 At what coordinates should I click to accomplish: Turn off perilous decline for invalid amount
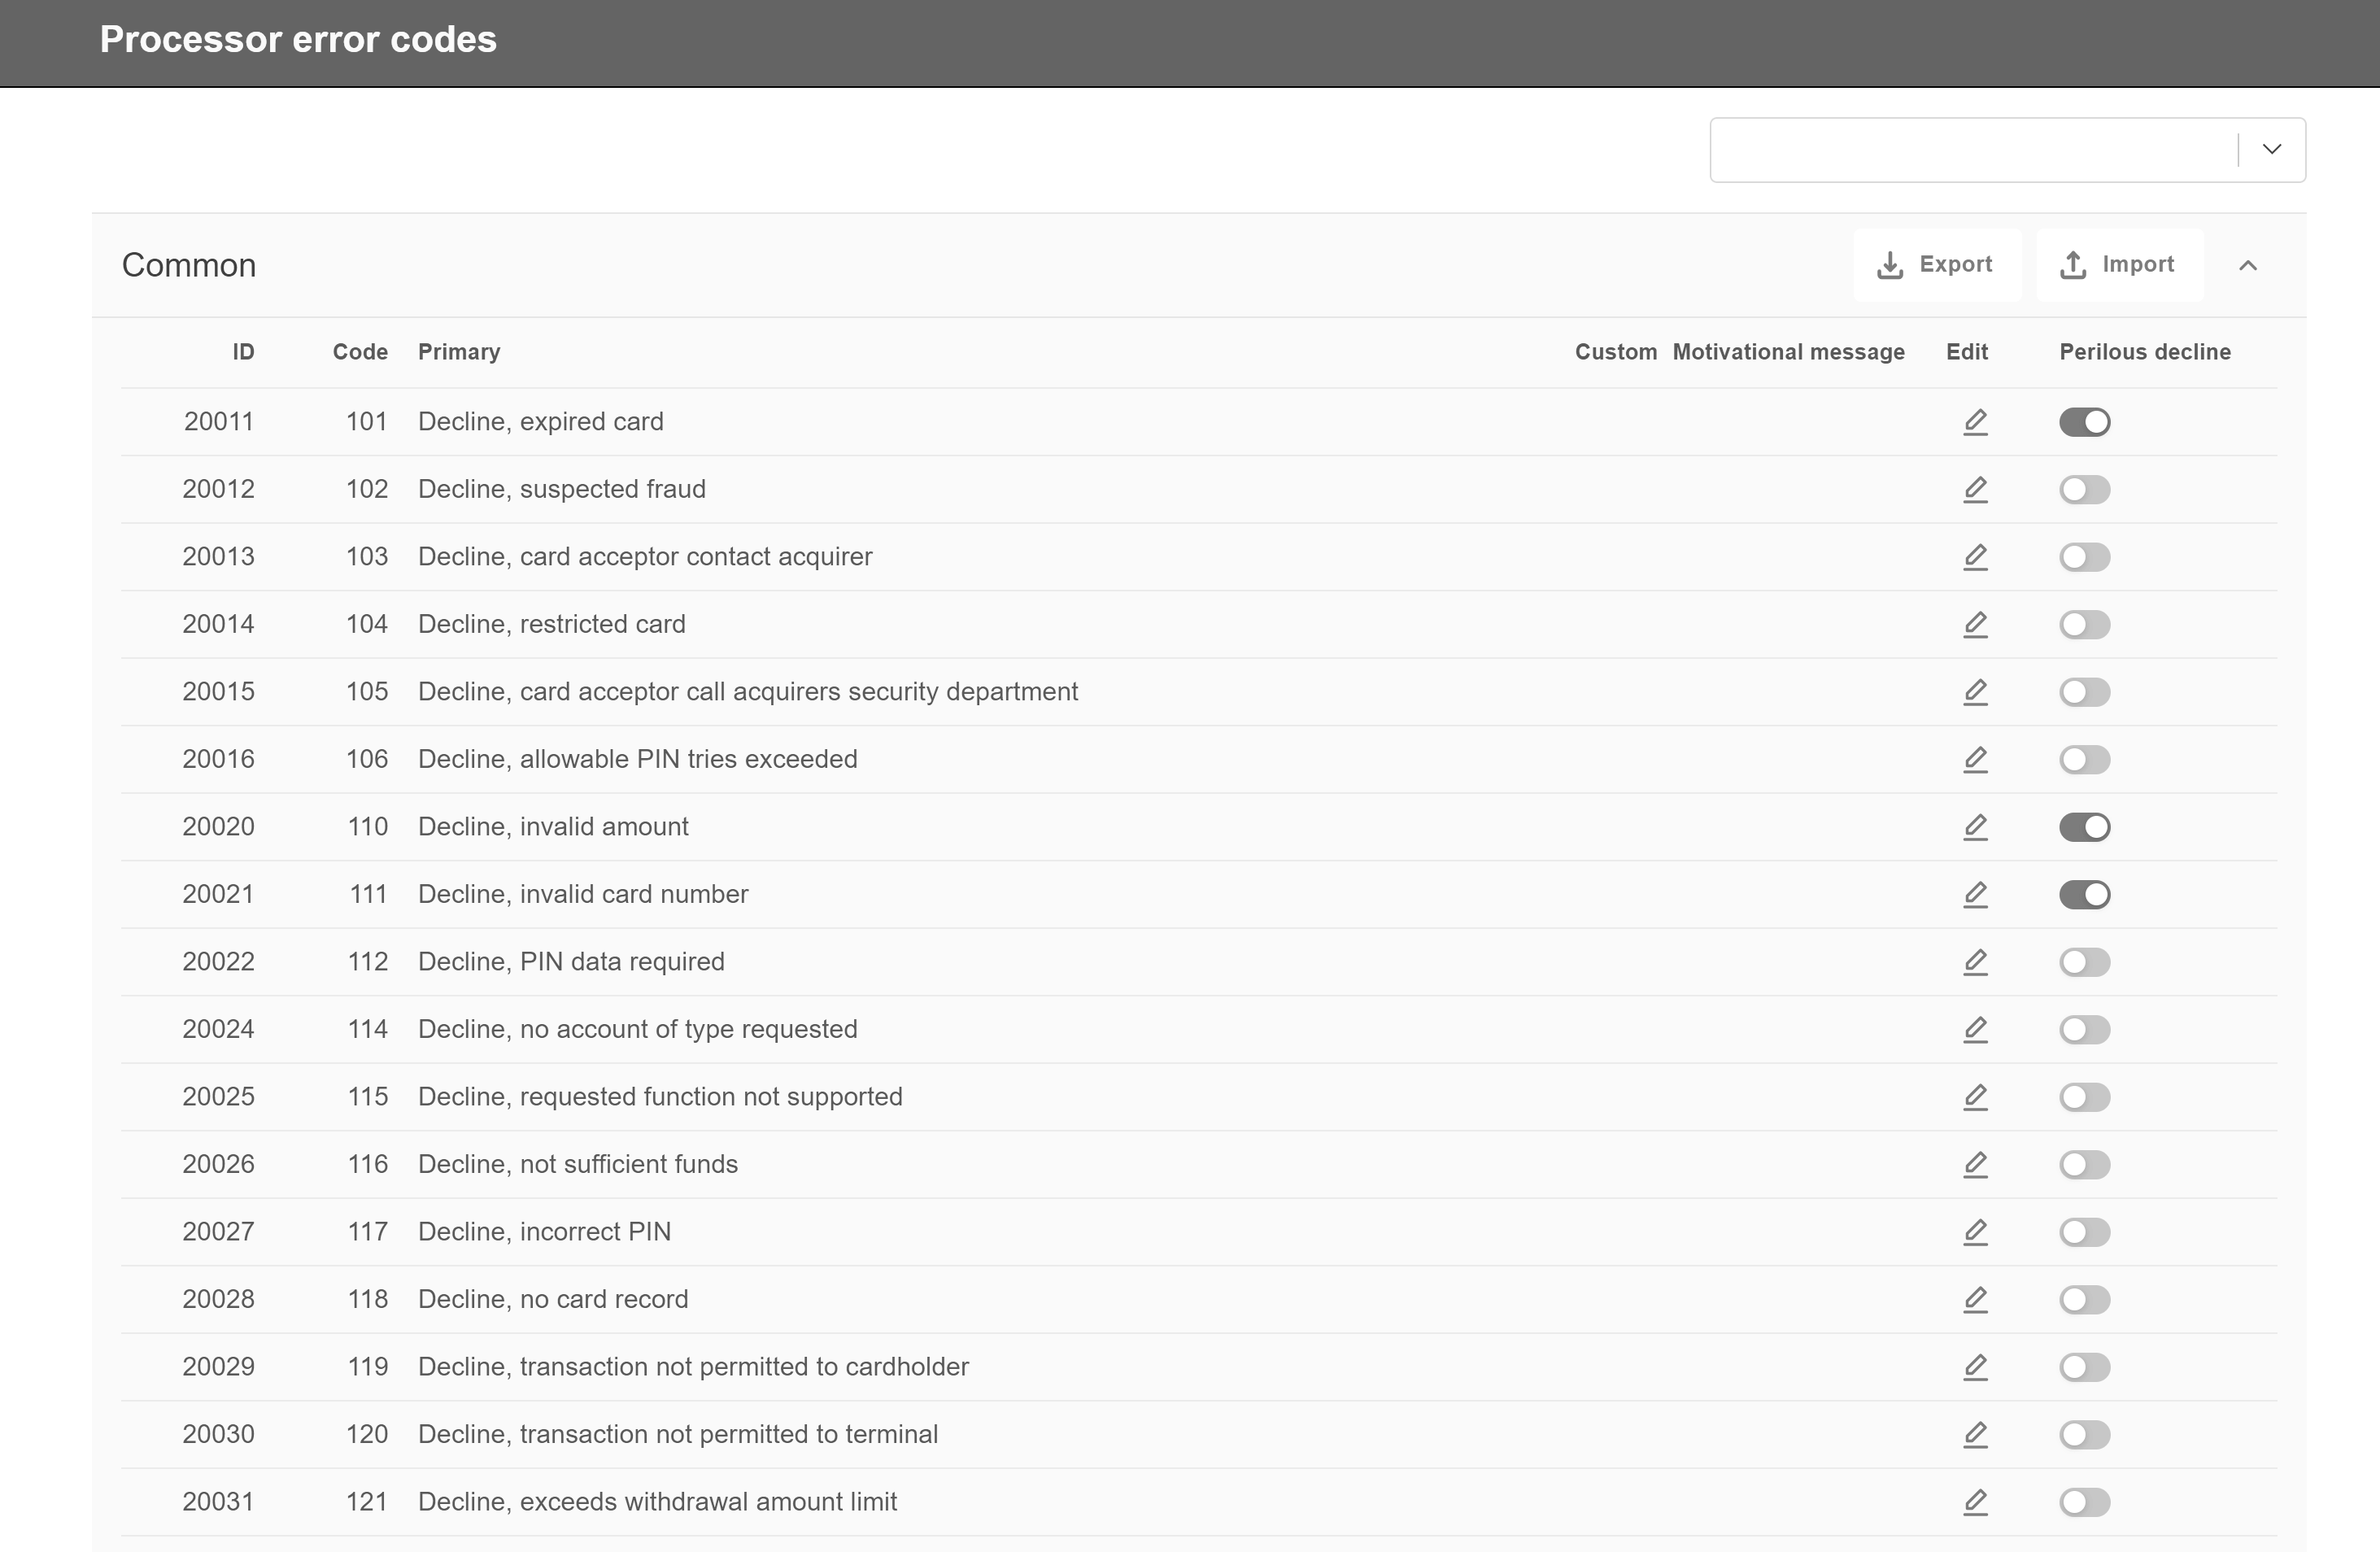tap(2084, 827)
